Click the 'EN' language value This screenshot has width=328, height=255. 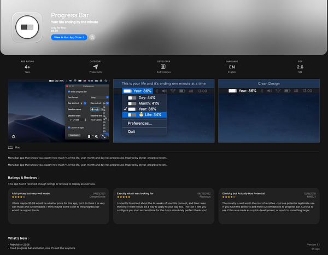(x=232, y=67)
